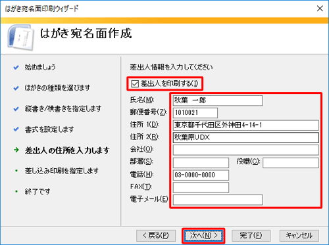Close the はがき宛名面印刷ウィザード window
This screenshot has width=329, height=245.
tap(320, 9)
